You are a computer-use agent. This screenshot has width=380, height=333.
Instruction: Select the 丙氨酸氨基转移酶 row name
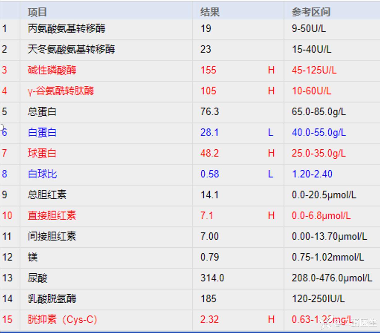(67, 29)
